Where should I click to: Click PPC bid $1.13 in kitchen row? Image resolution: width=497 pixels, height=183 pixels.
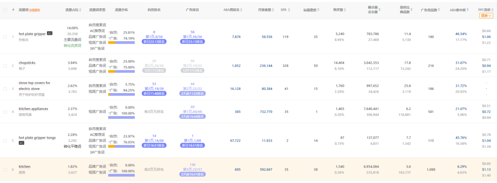click(x=486, y=169)
